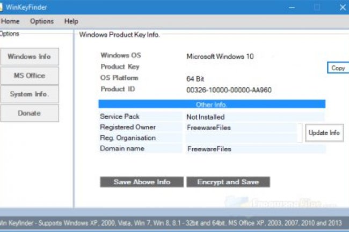The image size is (349, 232).
Task: Open the Help menu
Action: tap(71, 21)
